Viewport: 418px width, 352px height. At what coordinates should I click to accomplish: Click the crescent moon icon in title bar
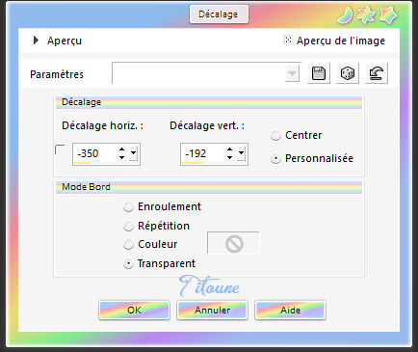345,15
